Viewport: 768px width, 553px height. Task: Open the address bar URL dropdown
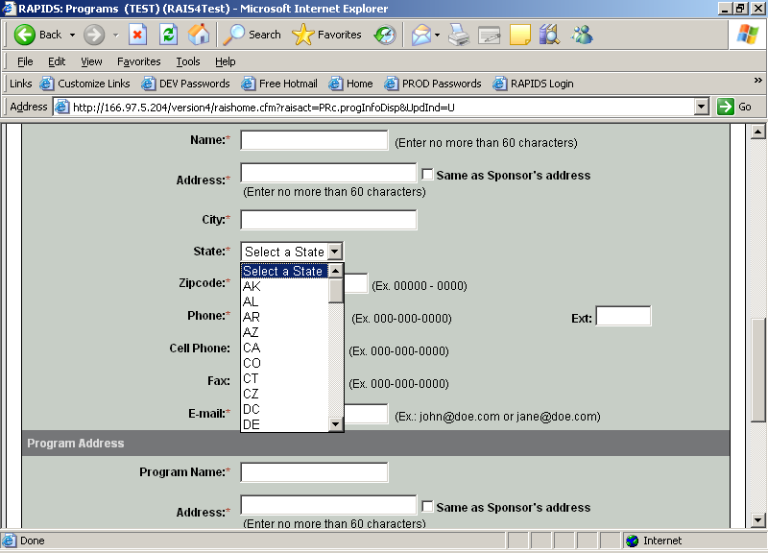point(701,107)
